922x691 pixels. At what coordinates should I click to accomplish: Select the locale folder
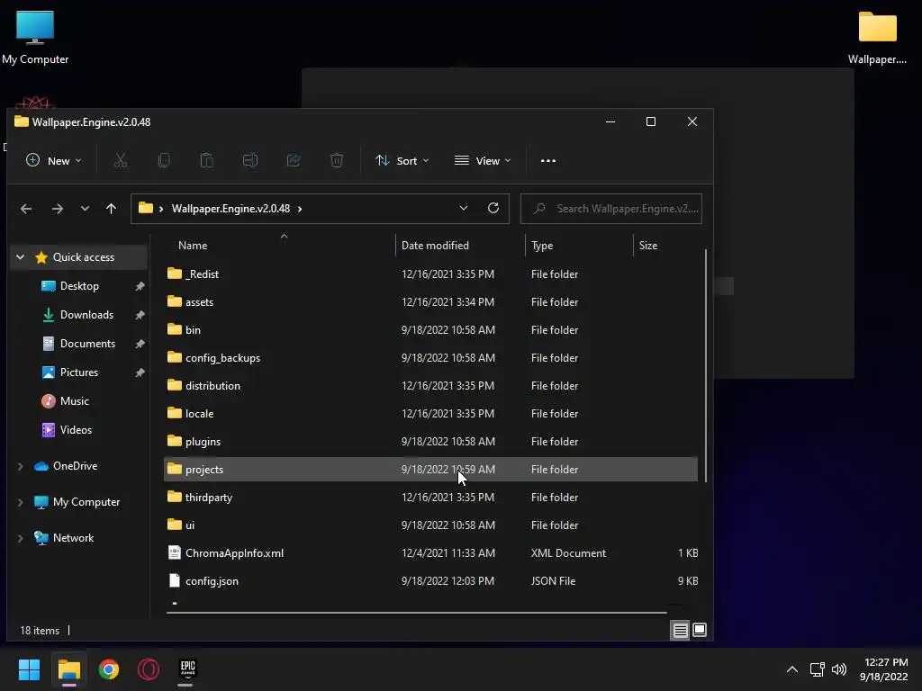point(430,414)
